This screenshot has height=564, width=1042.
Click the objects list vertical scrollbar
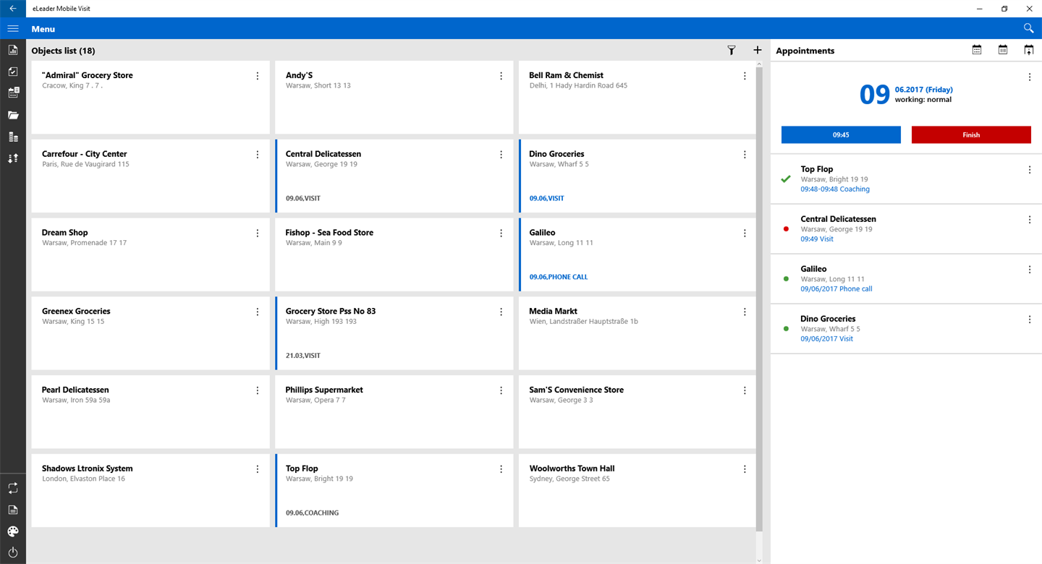coord(759,299)
